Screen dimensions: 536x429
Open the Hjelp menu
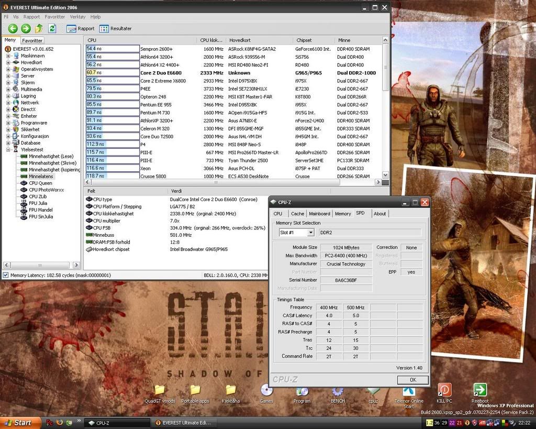tap(96, 17)
